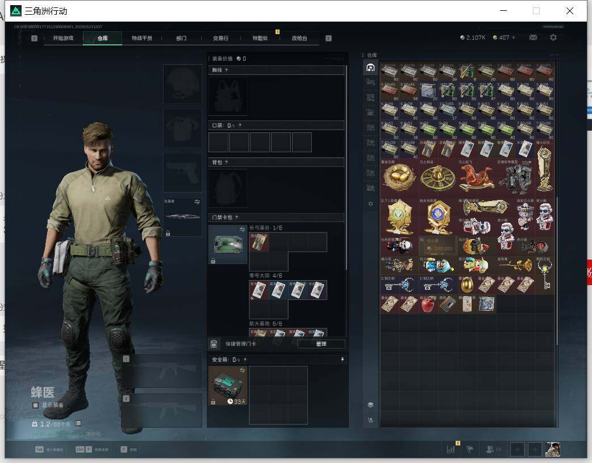Toggle the 显示装备 checkbox
This screenshot has width=592, height=463.
coord(35,405)
